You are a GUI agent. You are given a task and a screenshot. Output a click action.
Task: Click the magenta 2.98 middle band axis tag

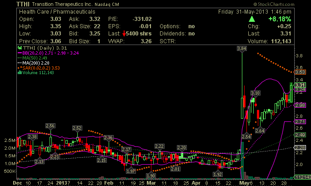point(300,105)
